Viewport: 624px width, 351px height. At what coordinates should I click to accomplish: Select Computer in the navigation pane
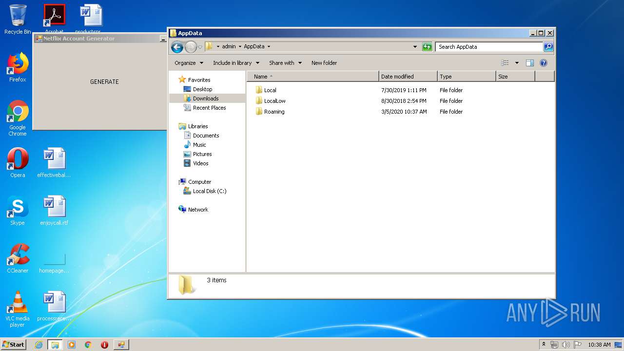click(x=195, y=182)
